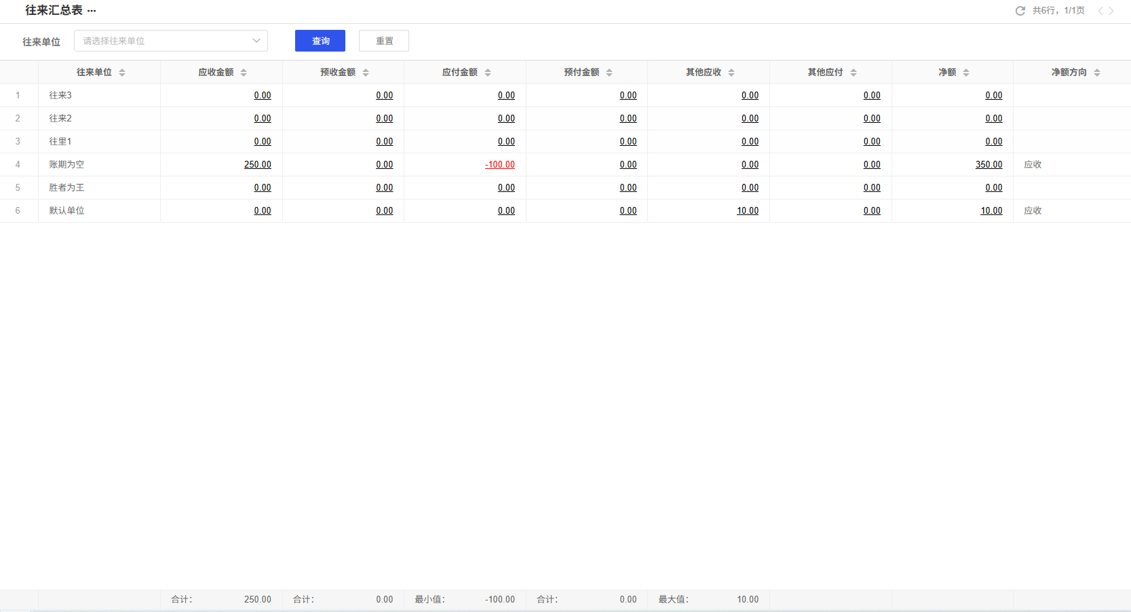1131x612 pixels.
Task: Click the refresh icon at top right
Action: [1020, 11]
